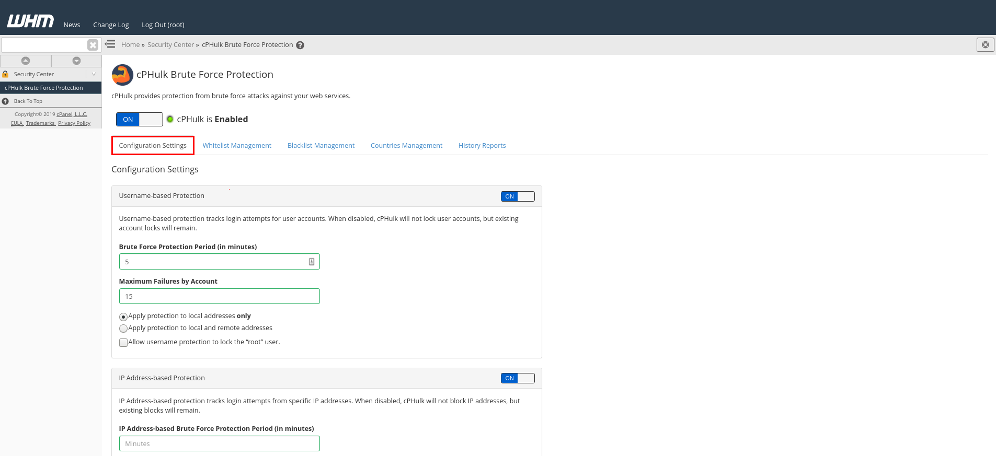Toggle the sidebar menu collapse icon

click(x=110, y=44)
